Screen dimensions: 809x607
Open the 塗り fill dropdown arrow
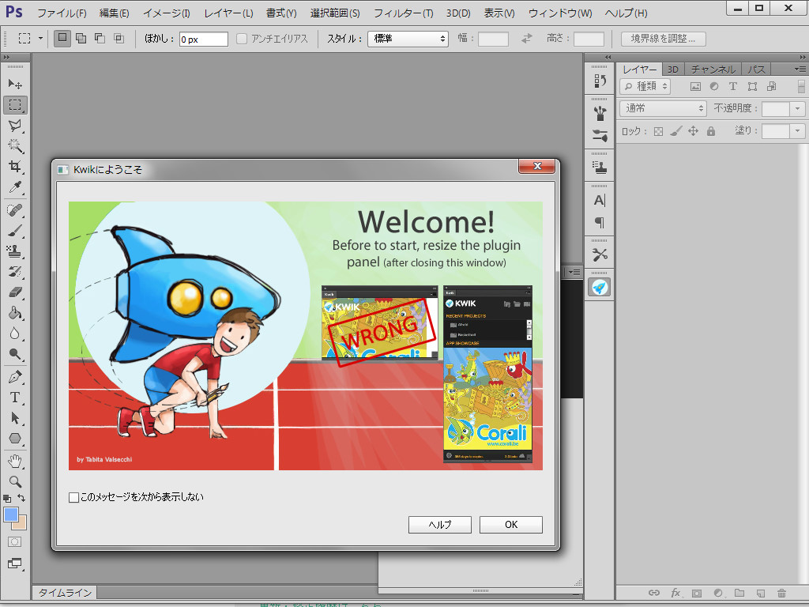pos(798,131)
